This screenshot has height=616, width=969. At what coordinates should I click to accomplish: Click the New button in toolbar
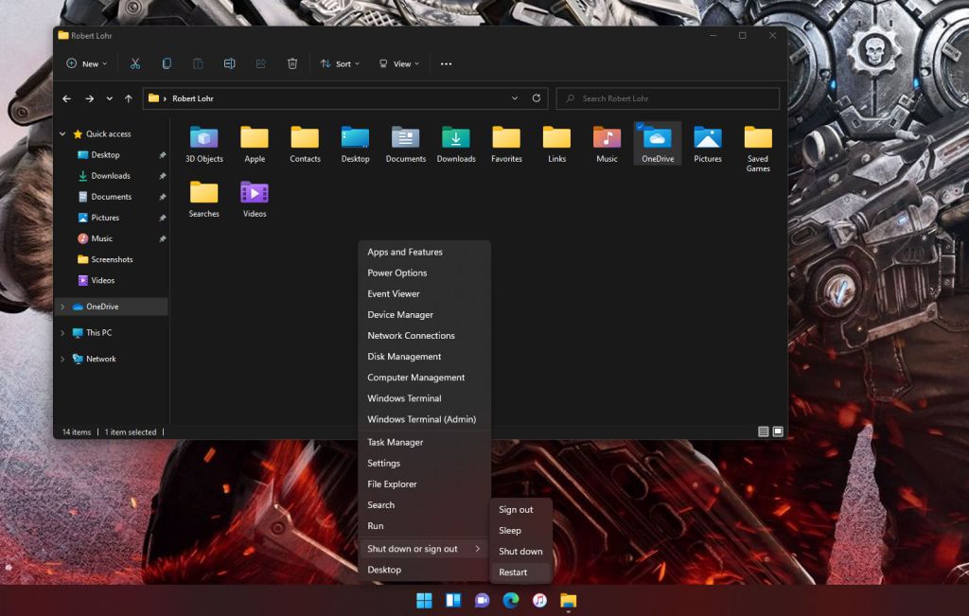[86, 63]
